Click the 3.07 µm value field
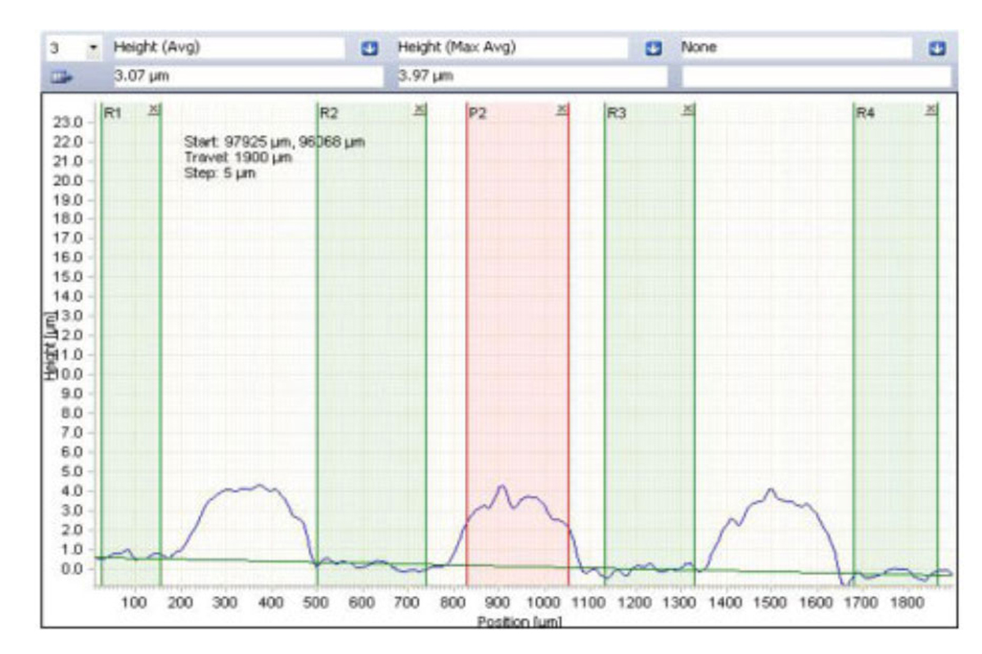The image size is (982, 654). (x=245, y=78)
